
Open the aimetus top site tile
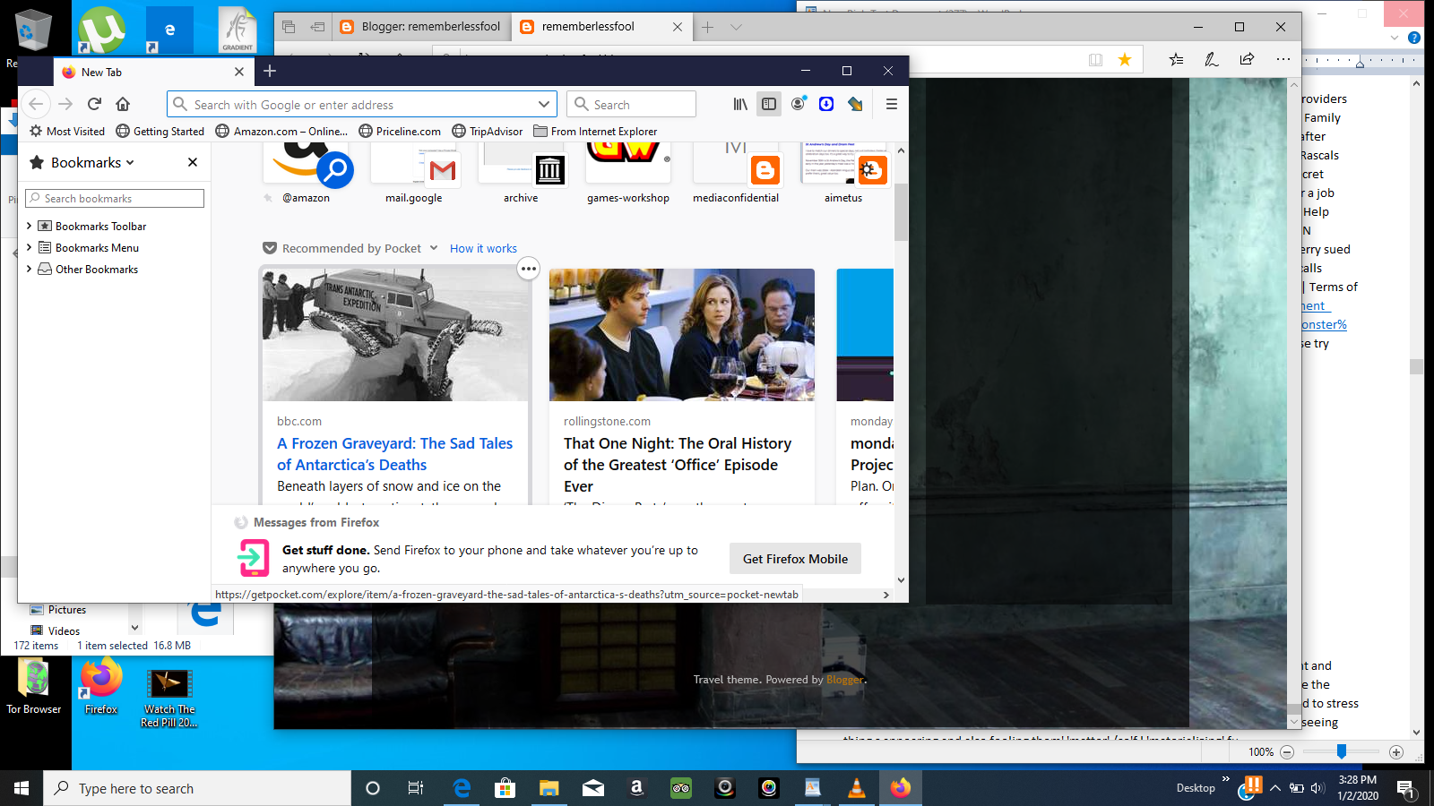click(x=843, y=174)
